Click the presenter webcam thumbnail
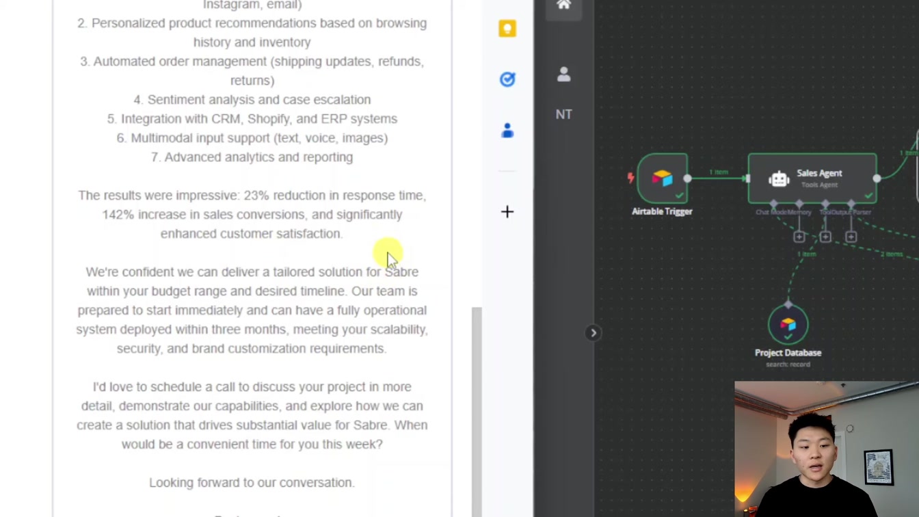The height and width of the screenshot is (517, 919). tap(827, 449)
